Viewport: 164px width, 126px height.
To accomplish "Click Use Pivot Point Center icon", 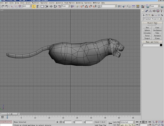I will coord(73,6).
